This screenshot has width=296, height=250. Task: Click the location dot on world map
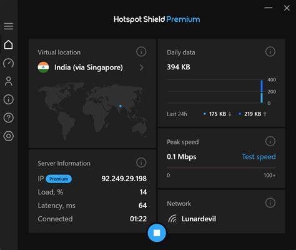[121, 106]
